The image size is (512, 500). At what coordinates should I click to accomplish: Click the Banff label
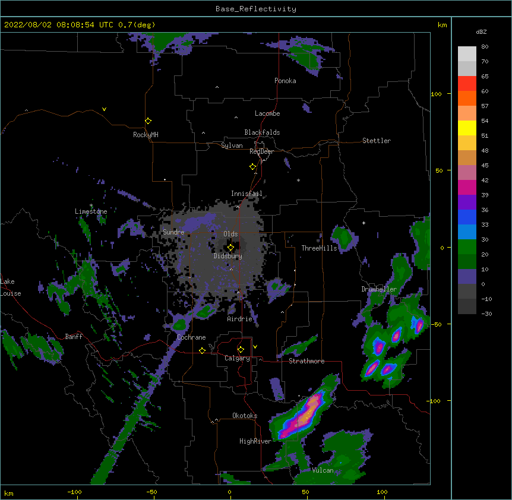74,337
